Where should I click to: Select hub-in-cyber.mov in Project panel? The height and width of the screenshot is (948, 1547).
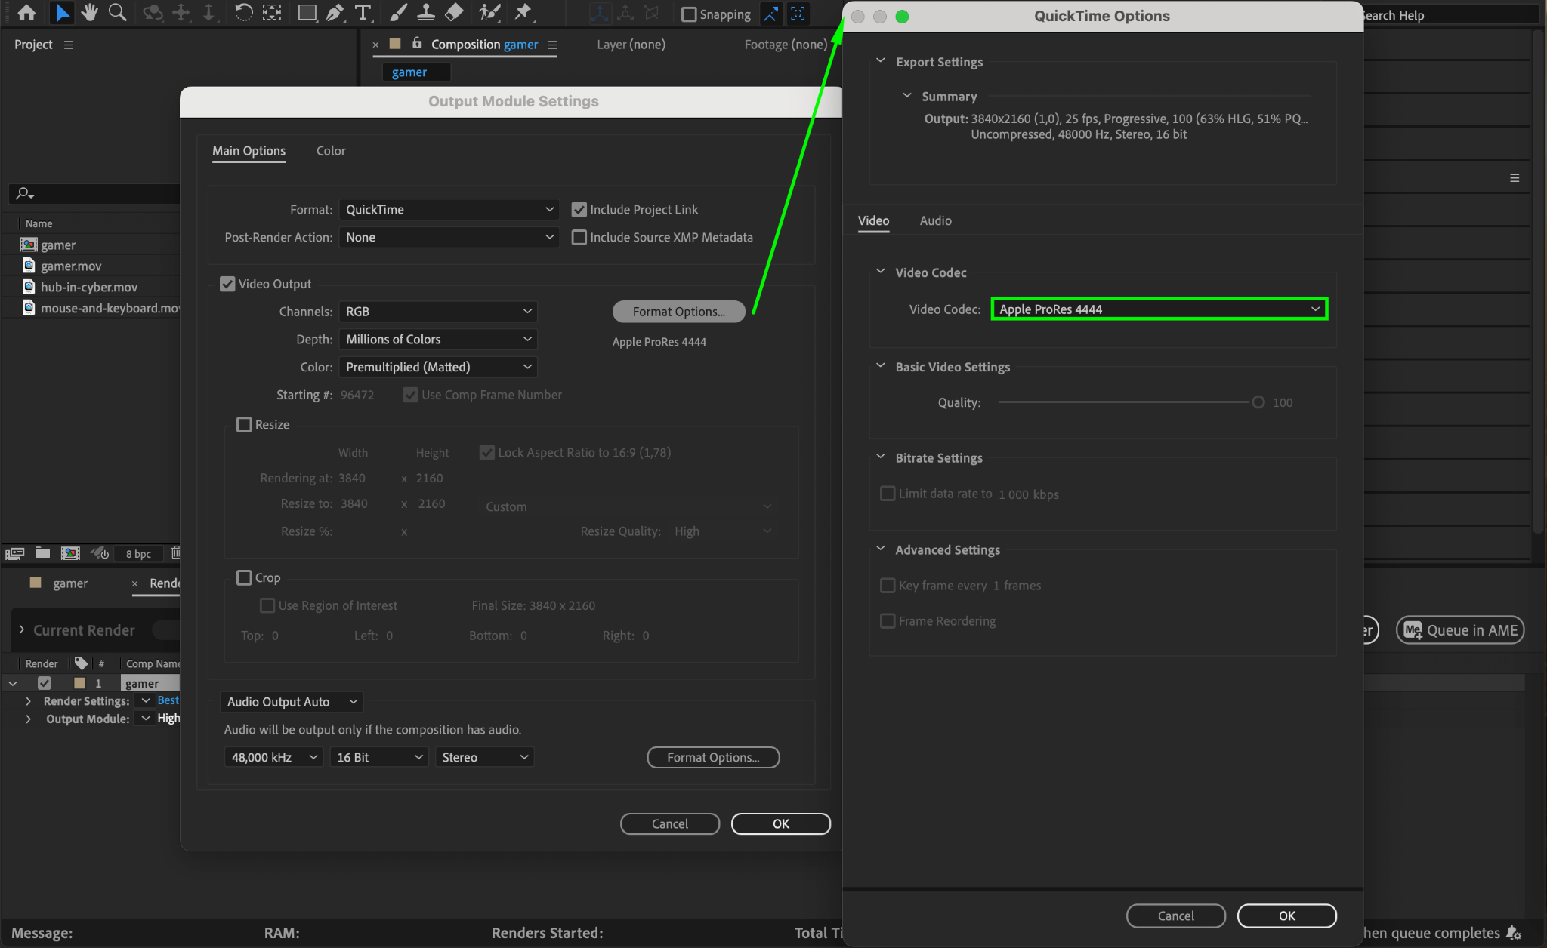(88, 287)
